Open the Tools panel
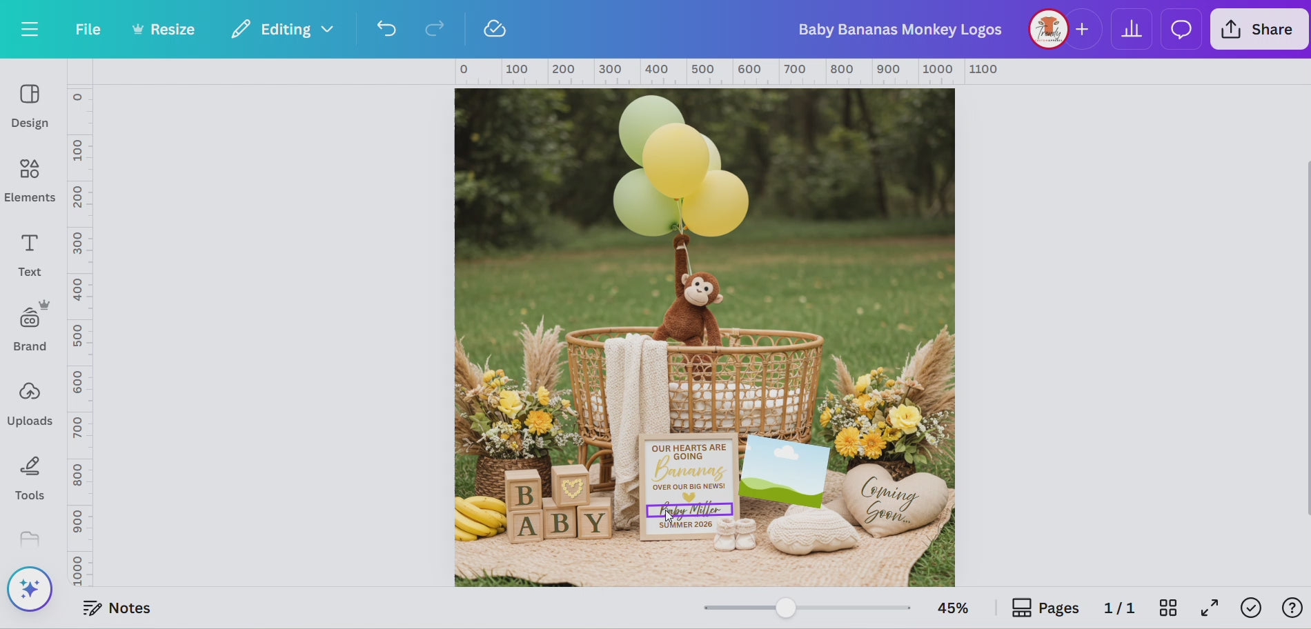 point(30,479)
